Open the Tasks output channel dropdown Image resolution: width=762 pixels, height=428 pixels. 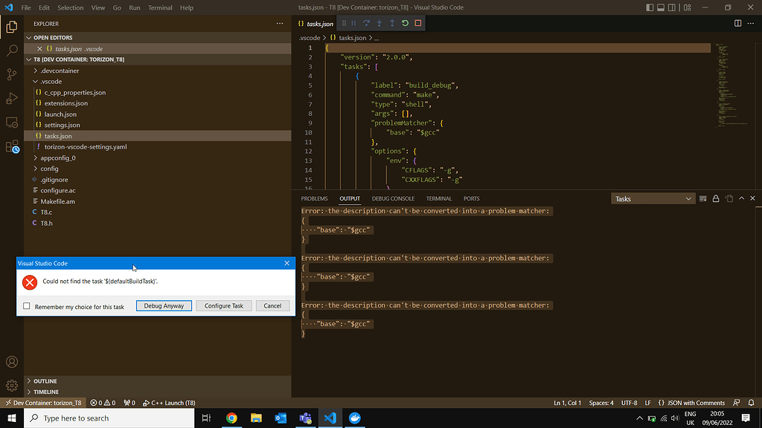(653, 198)
